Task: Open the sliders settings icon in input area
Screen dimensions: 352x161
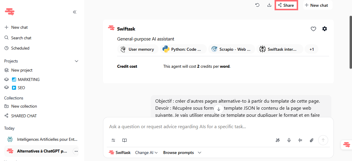Action: [x=113, y=140]
